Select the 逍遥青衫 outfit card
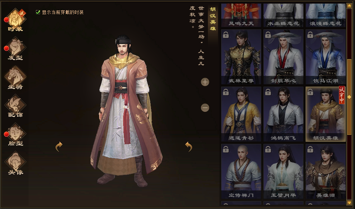This screenshot has width=355, height=209. click(241, 114)
